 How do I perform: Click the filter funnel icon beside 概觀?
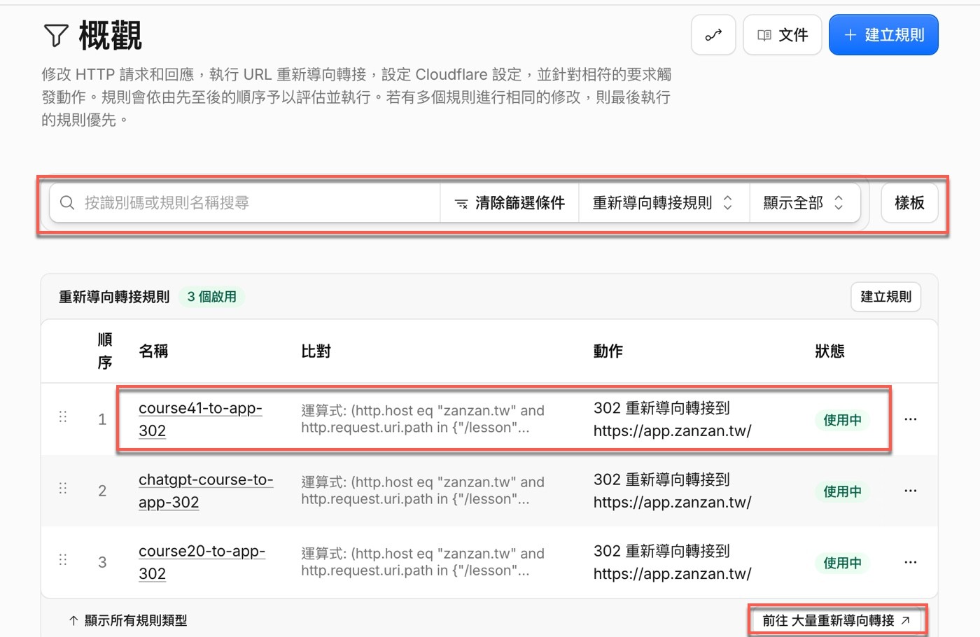click(56, 35)
